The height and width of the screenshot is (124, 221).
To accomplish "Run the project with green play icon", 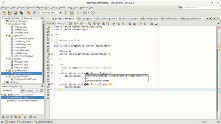I will click(x=78, y=13).
